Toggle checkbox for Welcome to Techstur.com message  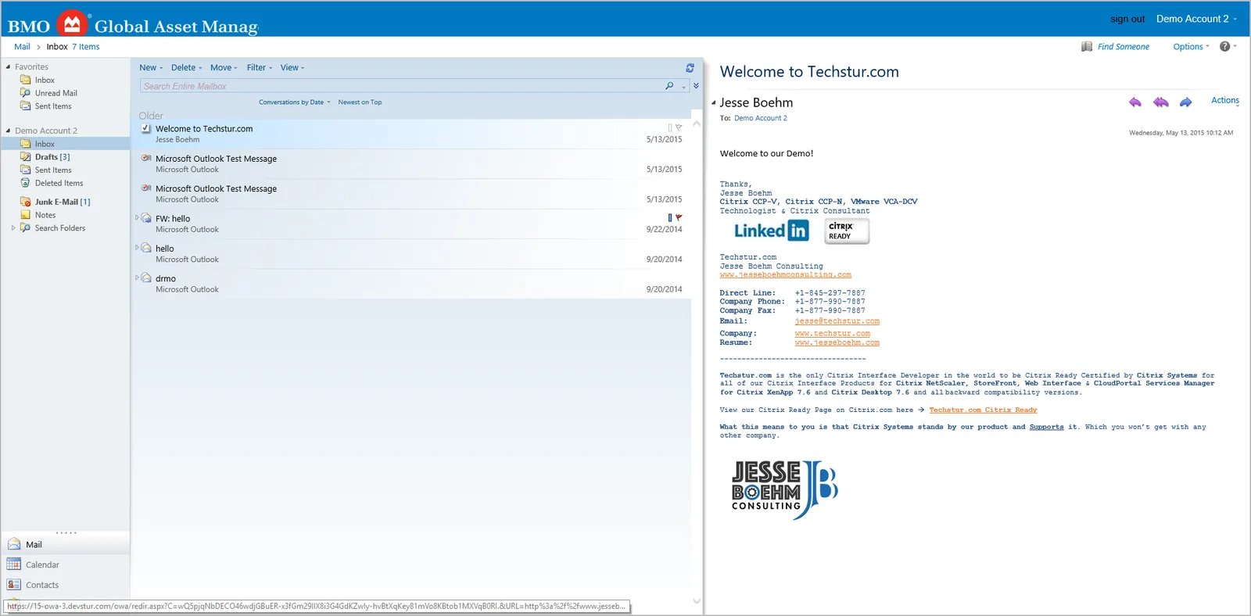point(146,128)
